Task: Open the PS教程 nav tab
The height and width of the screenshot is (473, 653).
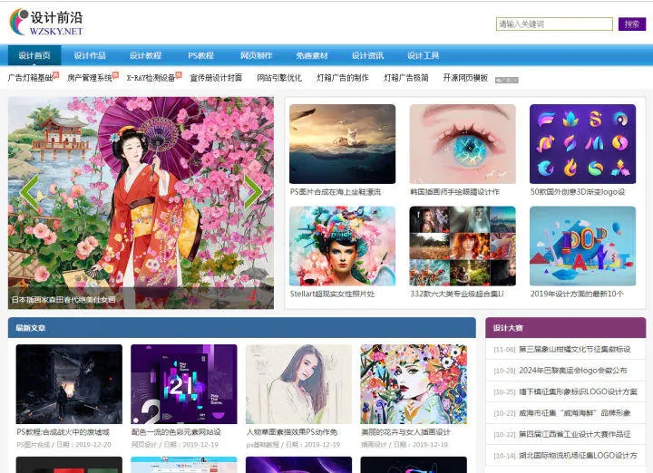Action: click(200, 55)
